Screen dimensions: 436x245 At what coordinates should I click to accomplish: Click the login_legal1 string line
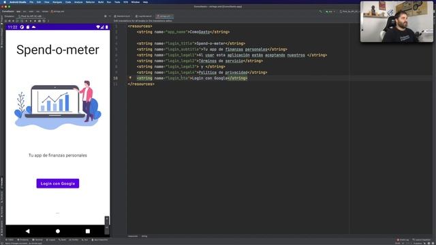(x=232, y=55)
